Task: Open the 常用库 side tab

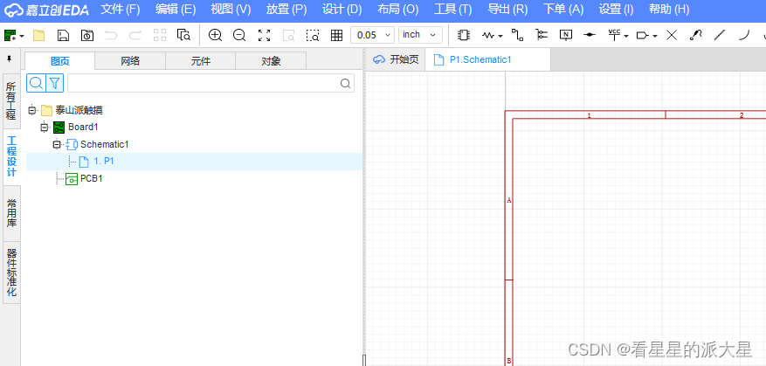Action: tap(11, 213)
